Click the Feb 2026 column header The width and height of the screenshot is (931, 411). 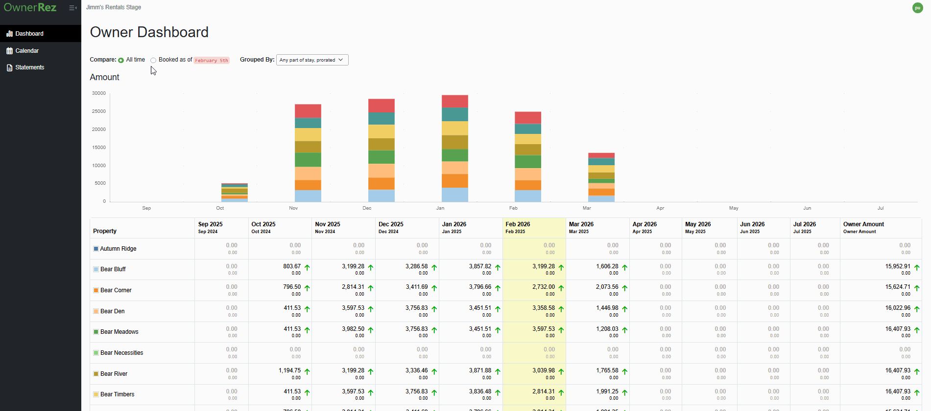tap(518, 224)
